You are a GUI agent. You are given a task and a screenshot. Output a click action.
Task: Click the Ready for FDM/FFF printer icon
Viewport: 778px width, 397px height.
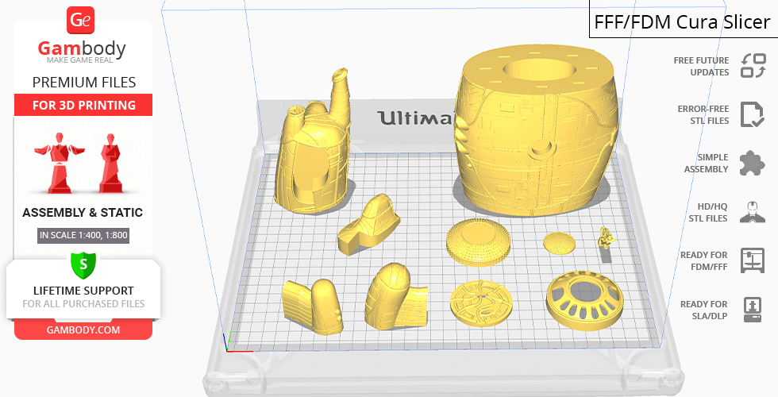(752, 260)
